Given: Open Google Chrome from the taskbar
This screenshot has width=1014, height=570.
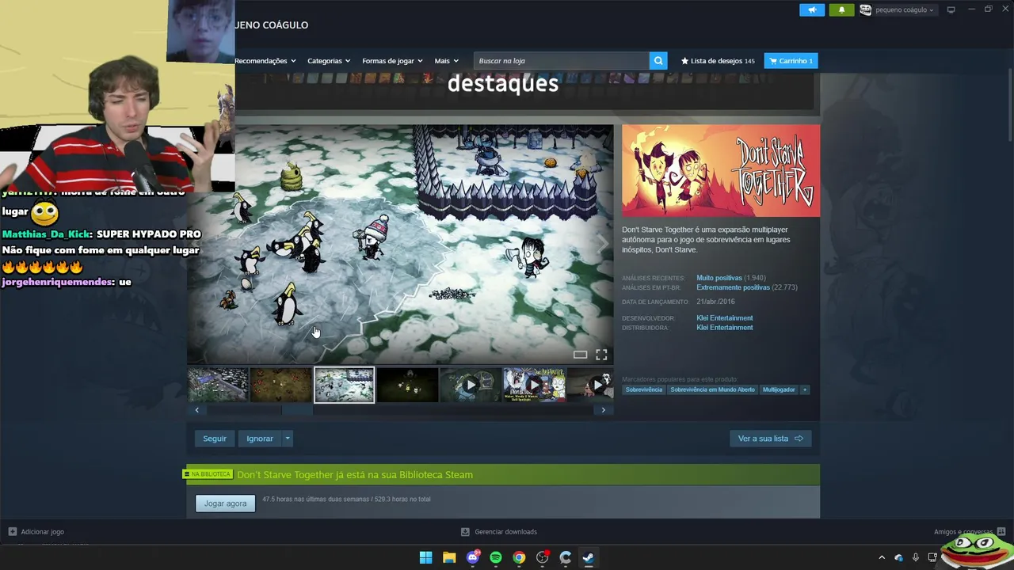Looking at the screenshot, I should pos(519,557).
